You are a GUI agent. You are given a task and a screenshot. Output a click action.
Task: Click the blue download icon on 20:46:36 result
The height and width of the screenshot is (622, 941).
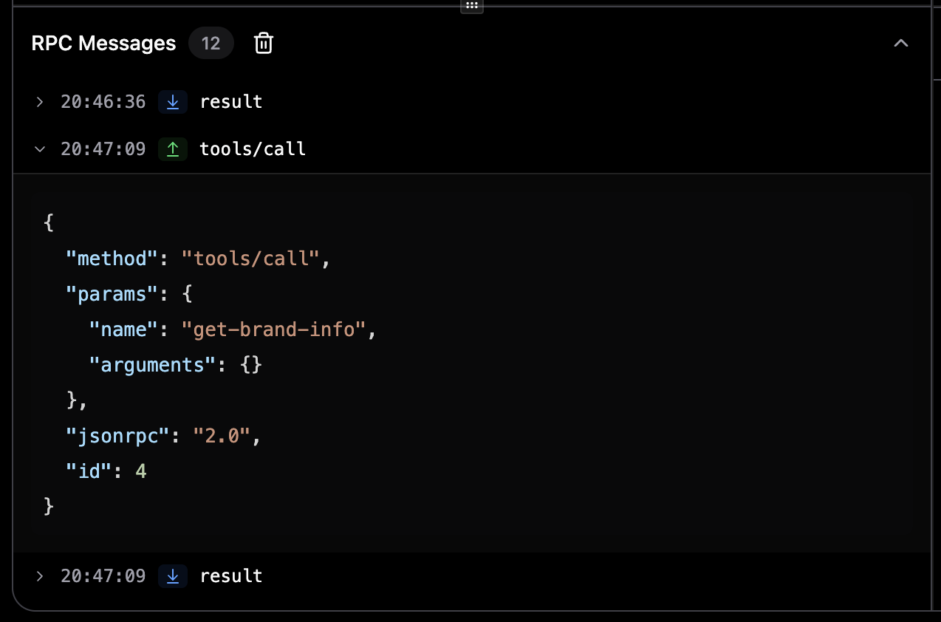(x=172, y=101)
